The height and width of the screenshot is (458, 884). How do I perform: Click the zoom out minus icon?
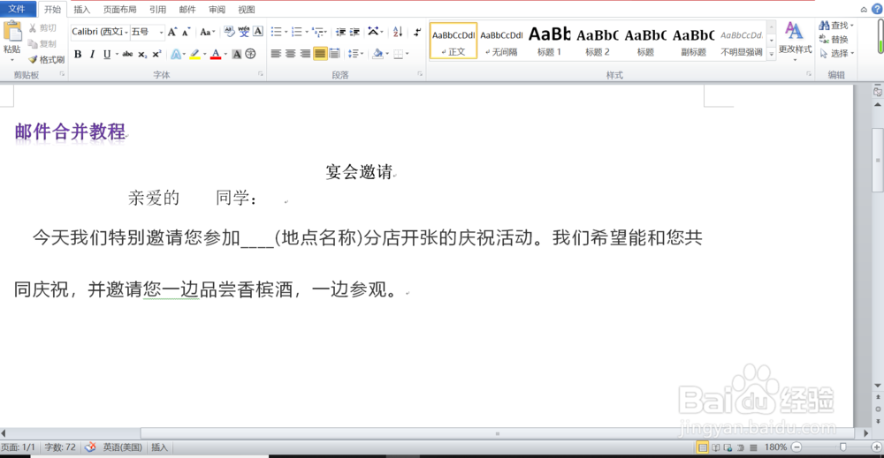(x=796, y=447)
